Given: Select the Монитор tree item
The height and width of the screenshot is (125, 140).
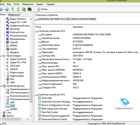Looking at the screenshot, I should (15, 29).
